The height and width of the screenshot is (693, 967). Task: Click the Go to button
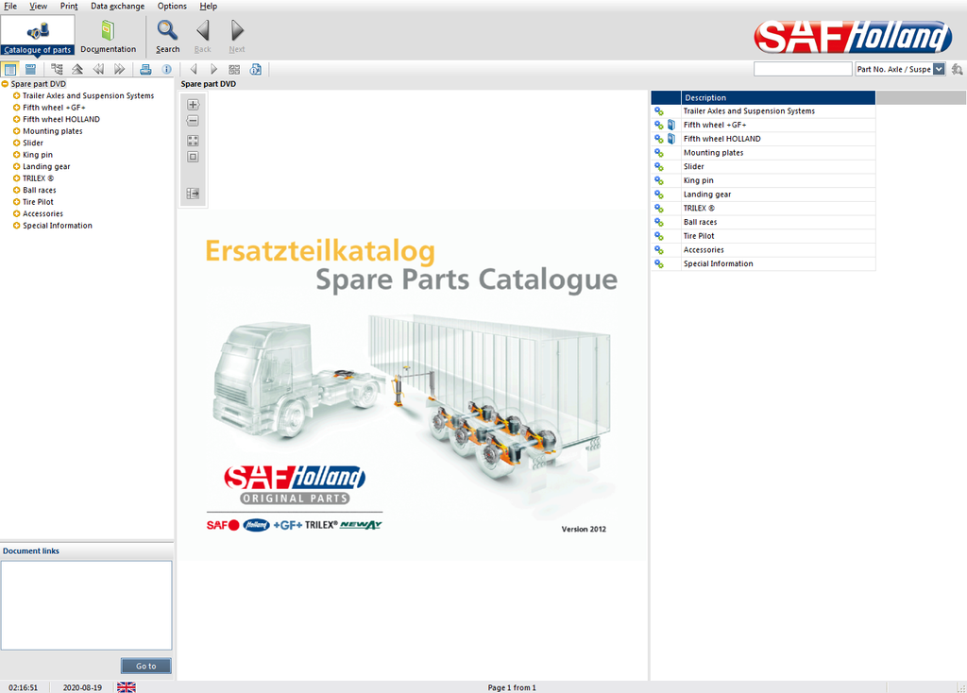[145, 666]
